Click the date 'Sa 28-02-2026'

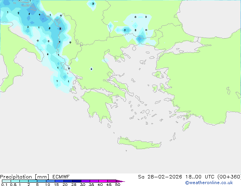click(x=160, y=177)
